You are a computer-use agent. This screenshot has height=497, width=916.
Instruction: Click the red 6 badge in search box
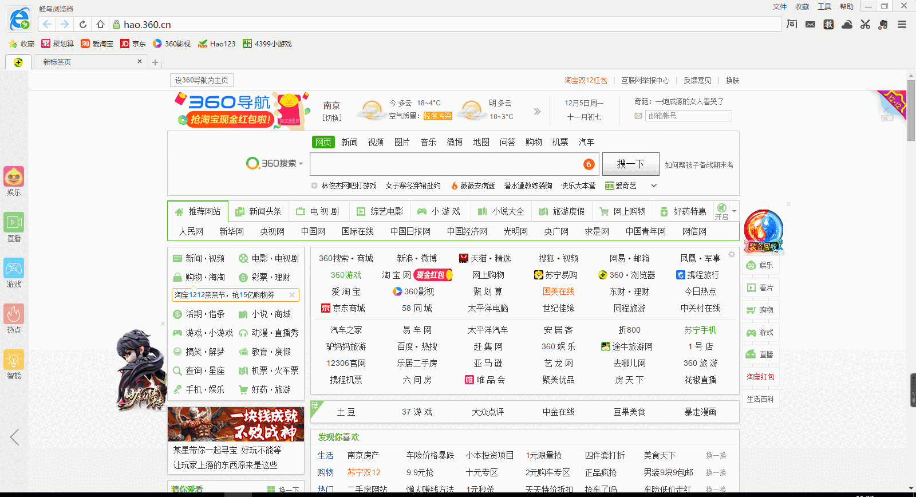589,164
